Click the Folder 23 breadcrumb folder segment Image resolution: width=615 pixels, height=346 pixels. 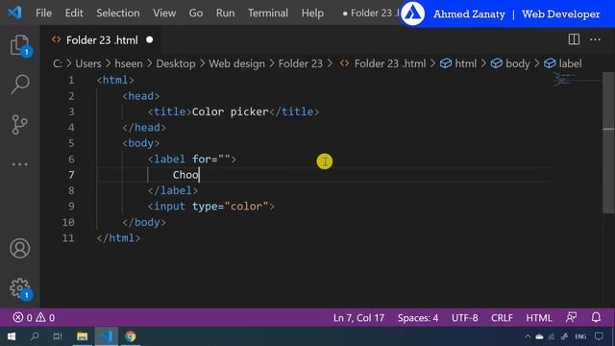coord(301,63)
